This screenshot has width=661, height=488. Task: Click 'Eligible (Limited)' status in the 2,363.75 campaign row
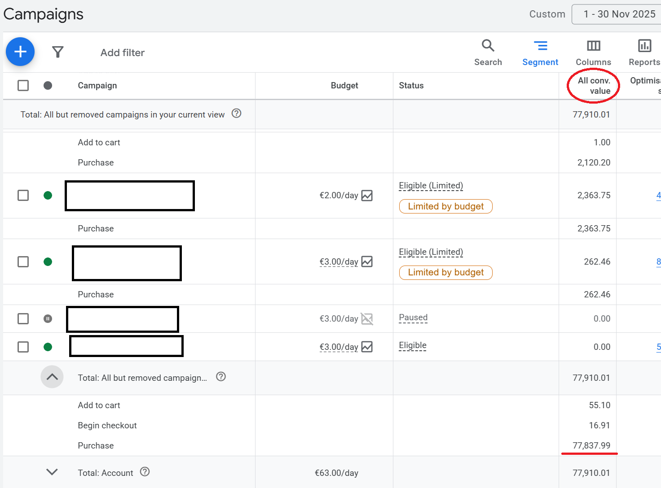[431, 186]
